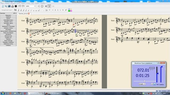Toggle MIDI input round button
170x95 pixels.
pos(42,6)
